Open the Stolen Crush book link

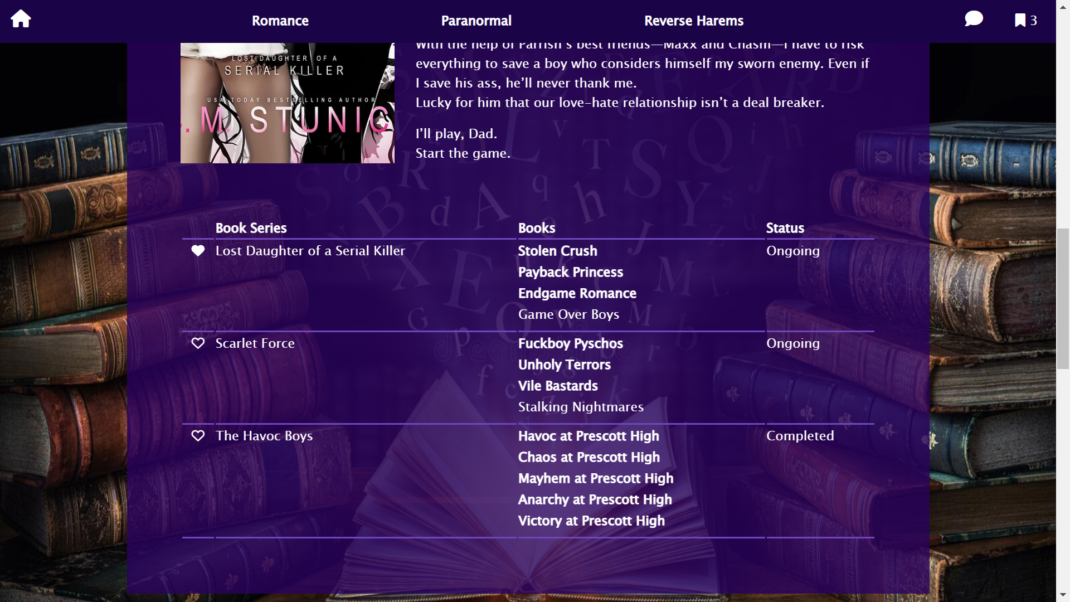click(557, 251)
